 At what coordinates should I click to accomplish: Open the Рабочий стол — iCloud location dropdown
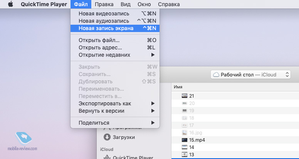click(250, 74)
